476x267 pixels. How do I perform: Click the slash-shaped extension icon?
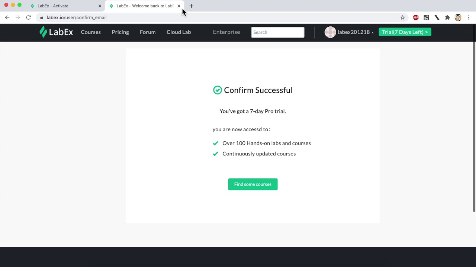[x=437, y=17]
